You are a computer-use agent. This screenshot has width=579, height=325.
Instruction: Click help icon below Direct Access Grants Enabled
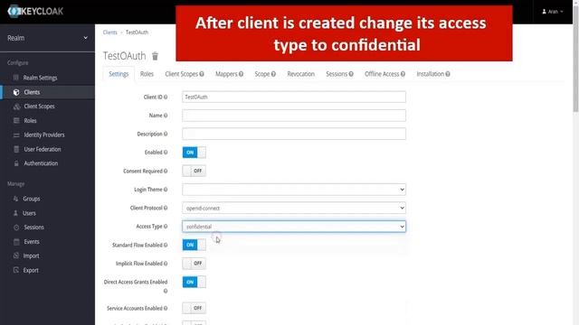pyautogui.click(x=166, y=291)
